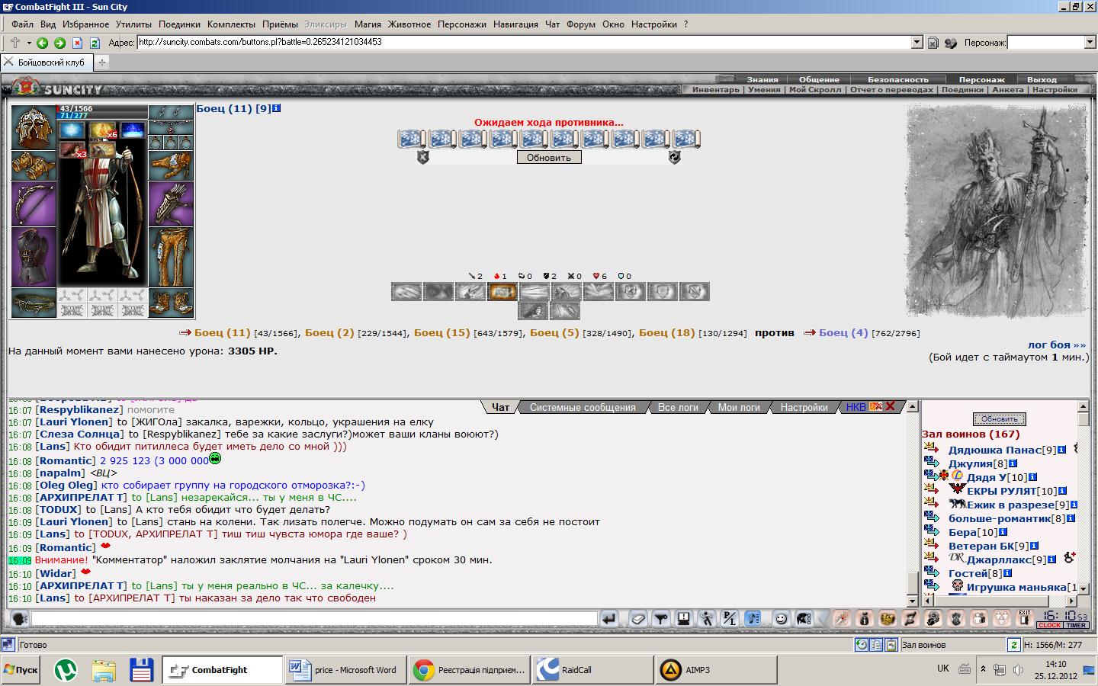Open Windows Пуск start button
Image resolution: width=1098 pixels, height=686 pixels.
click(x=21, y=670)
